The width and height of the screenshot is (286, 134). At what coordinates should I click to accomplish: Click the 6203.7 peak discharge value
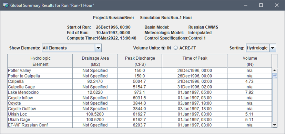pos(140,125)
